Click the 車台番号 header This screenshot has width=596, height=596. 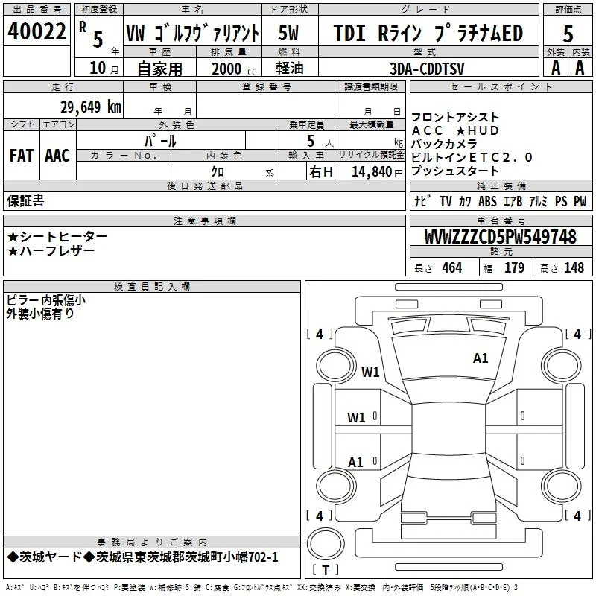(x=501, y=221)
